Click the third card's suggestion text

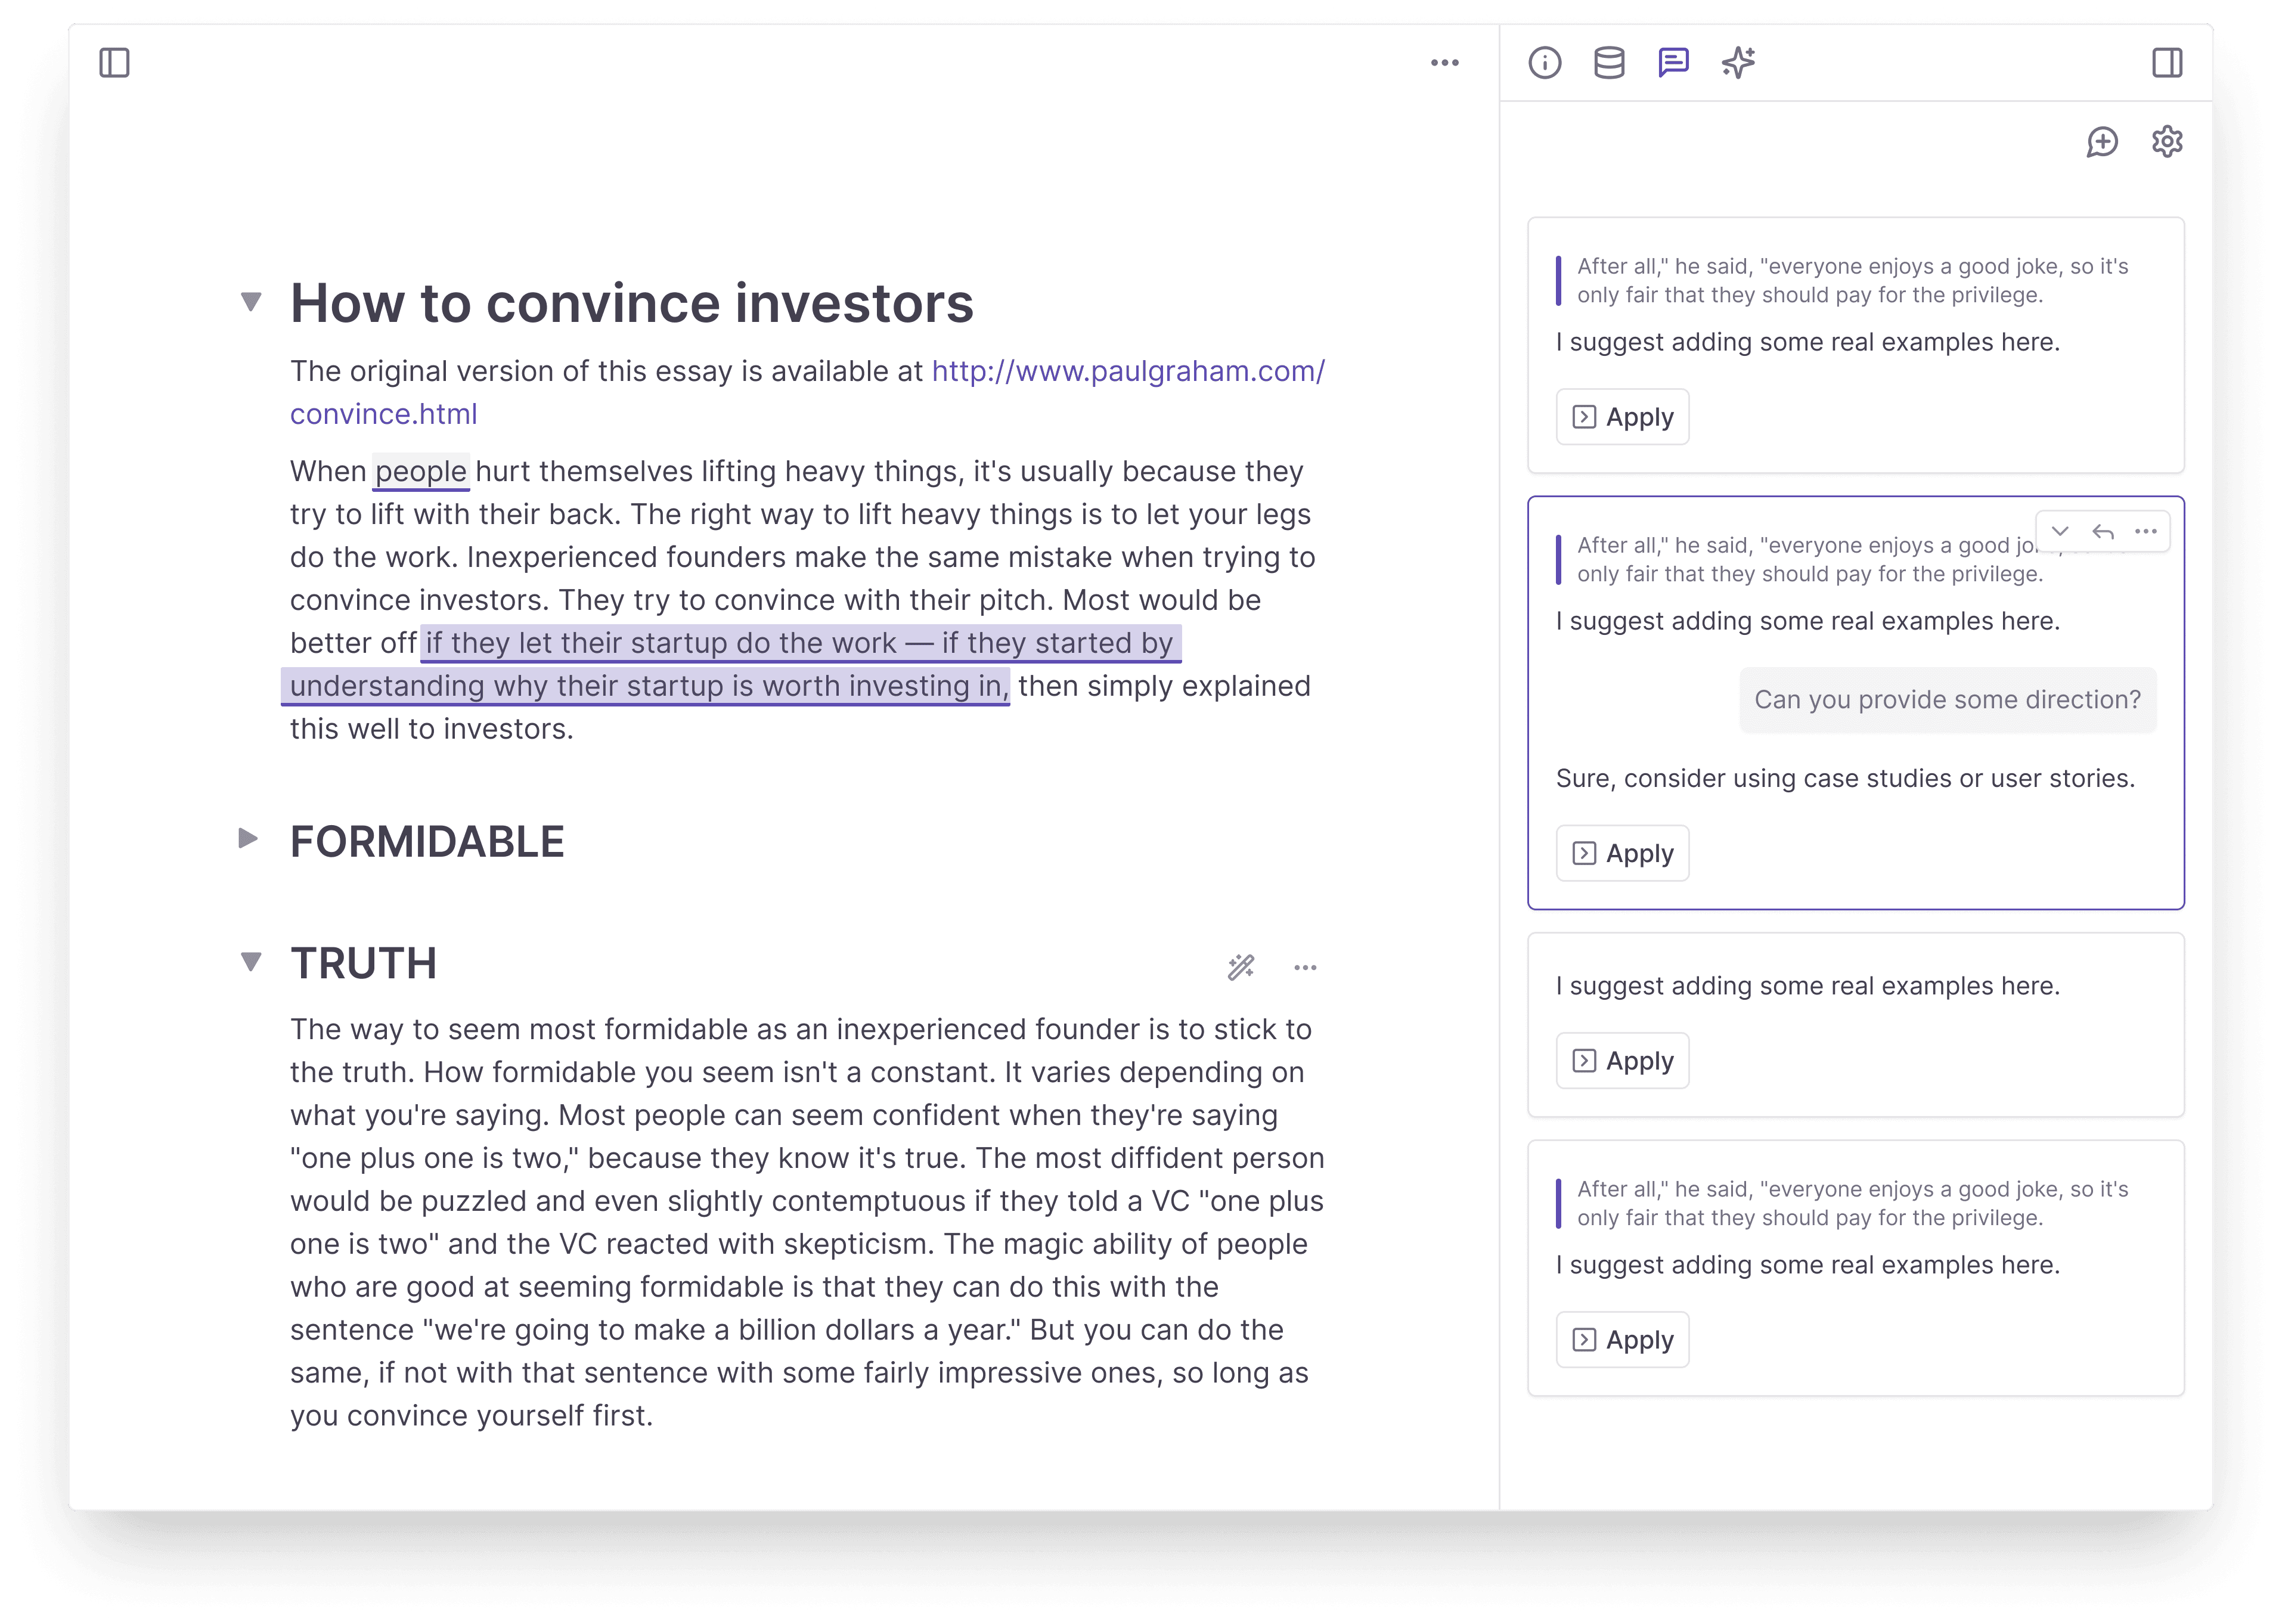point(1807,986)
